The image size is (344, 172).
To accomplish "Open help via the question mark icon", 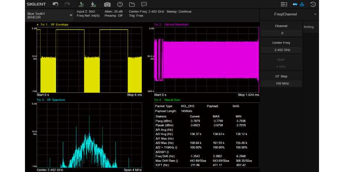I will [x=120, y=5].
